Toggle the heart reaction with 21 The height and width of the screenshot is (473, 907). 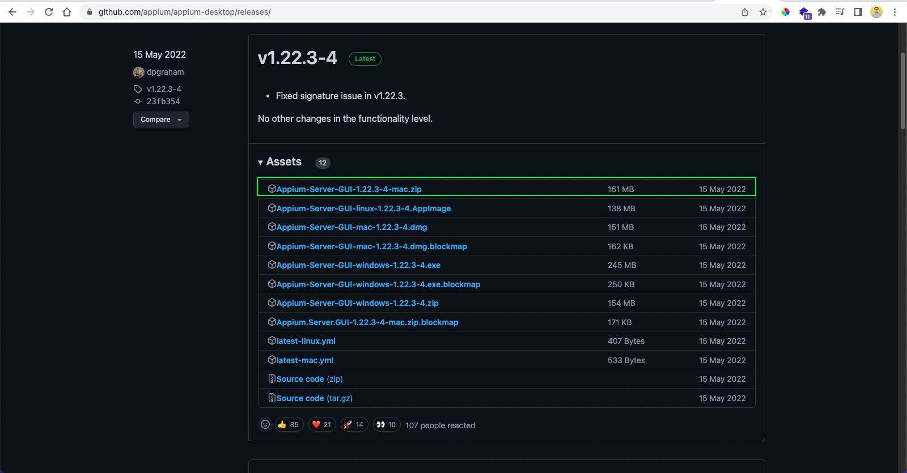[322, 424]
